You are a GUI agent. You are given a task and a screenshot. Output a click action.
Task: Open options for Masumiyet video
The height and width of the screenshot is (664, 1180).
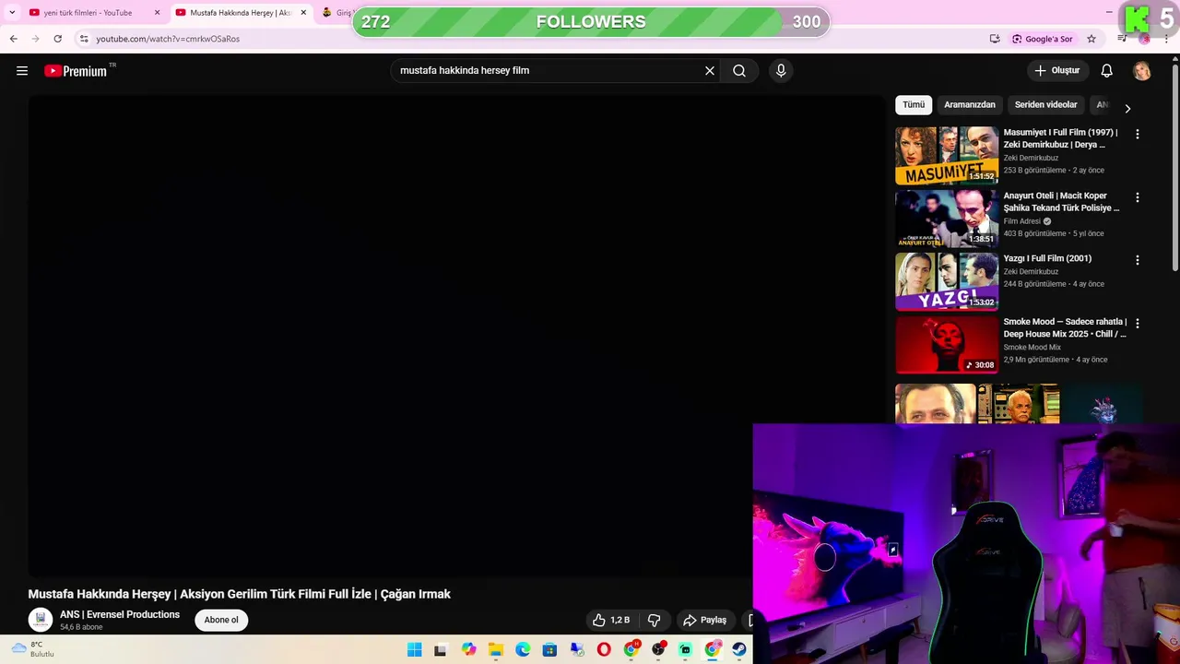1137,134
